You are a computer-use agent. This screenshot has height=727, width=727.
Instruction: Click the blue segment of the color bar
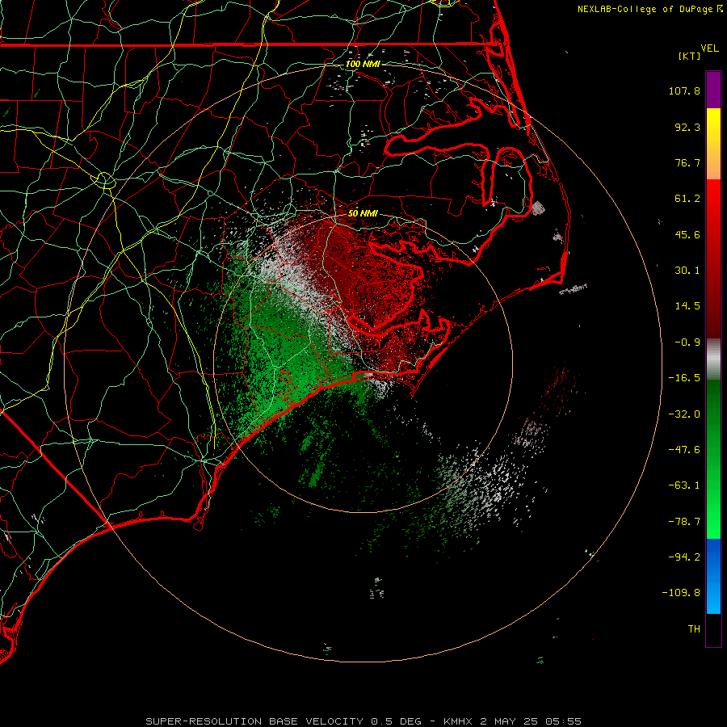(x=713, y=576)
